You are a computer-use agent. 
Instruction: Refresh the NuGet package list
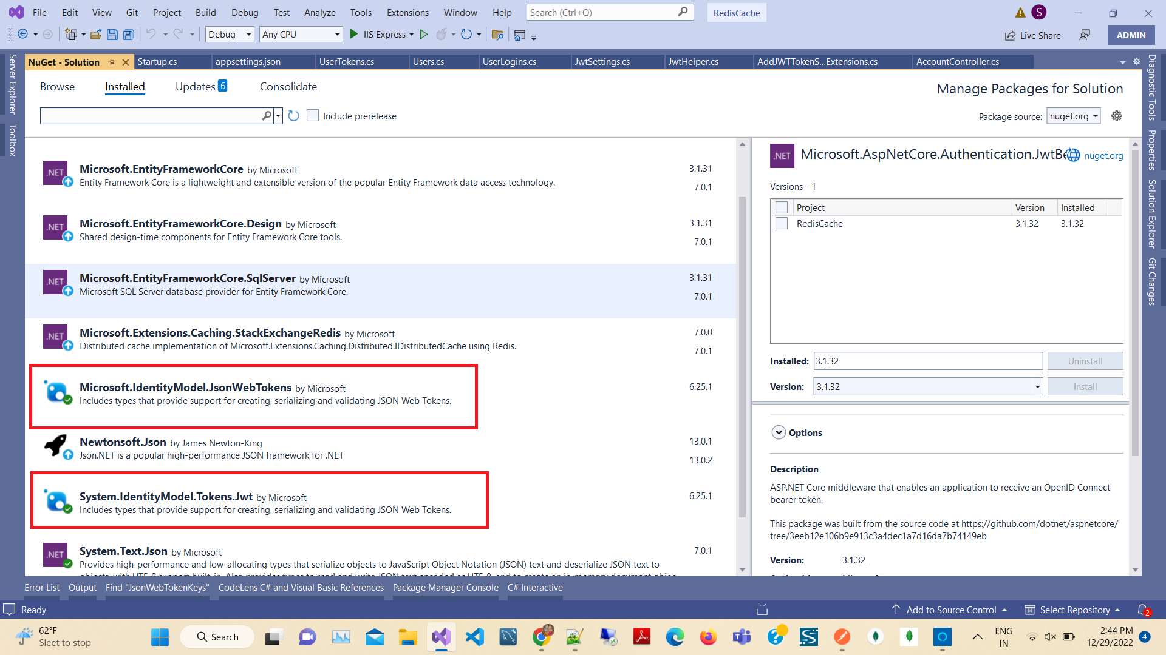(294, 116)
